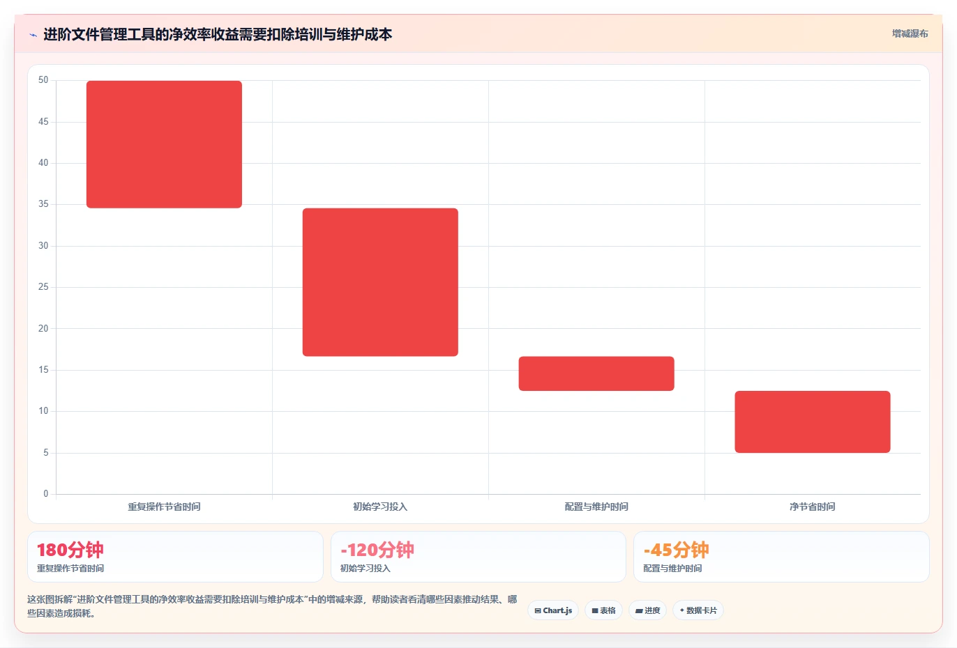
Task: Select the 表格 tag pill
Action: [603, 610]
